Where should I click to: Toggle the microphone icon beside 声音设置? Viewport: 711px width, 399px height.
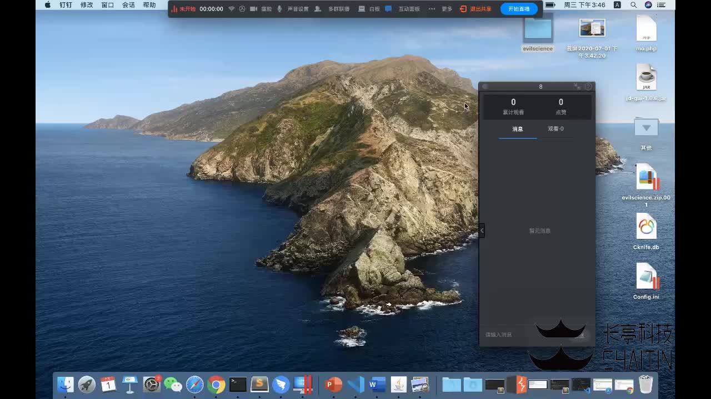tap(279, 9)
